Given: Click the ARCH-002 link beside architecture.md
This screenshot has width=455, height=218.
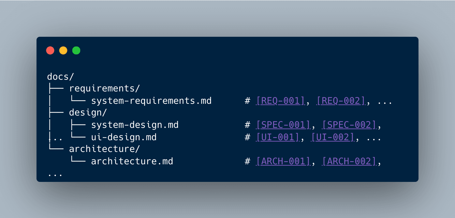Looking at the screenshot, I should pos(348,161).
